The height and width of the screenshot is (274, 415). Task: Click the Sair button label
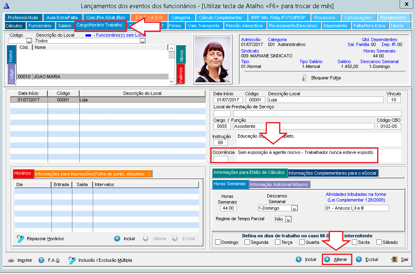[404, 259]
